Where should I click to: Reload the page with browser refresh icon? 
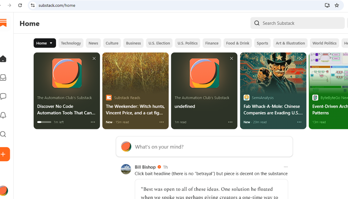click(20, 5)
